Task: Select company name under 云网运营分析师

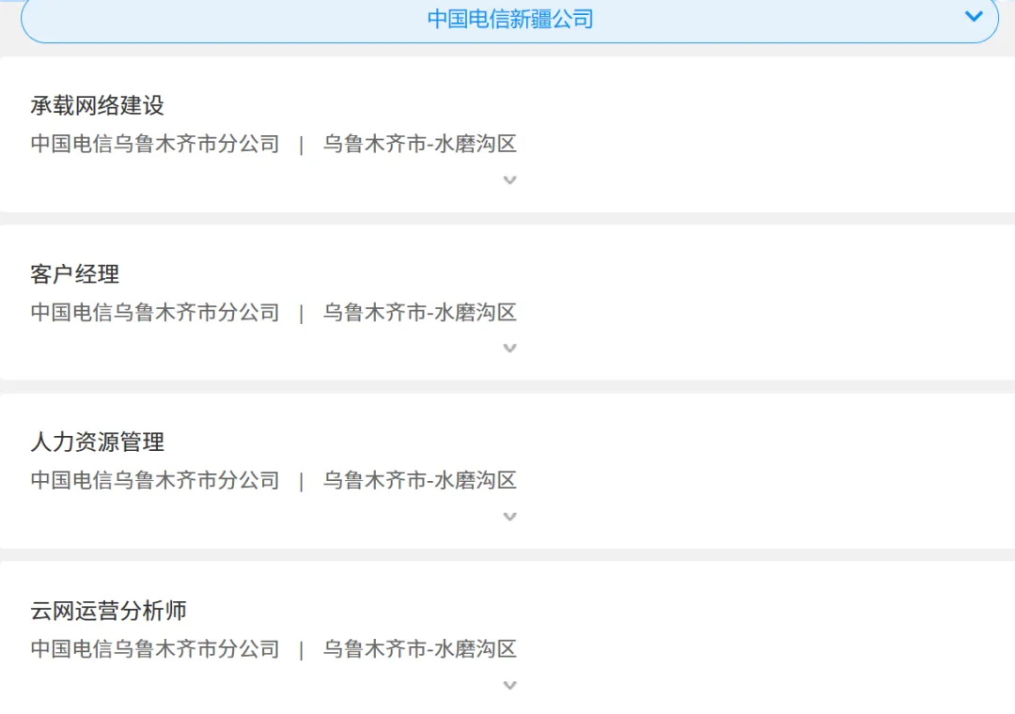Action: pos(155,648)
